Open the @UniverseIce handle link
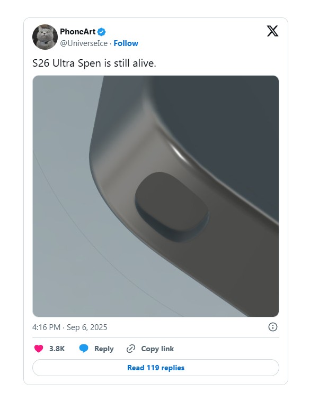Image resolution: width=310 pixels, height=402 pixels. 84,43
